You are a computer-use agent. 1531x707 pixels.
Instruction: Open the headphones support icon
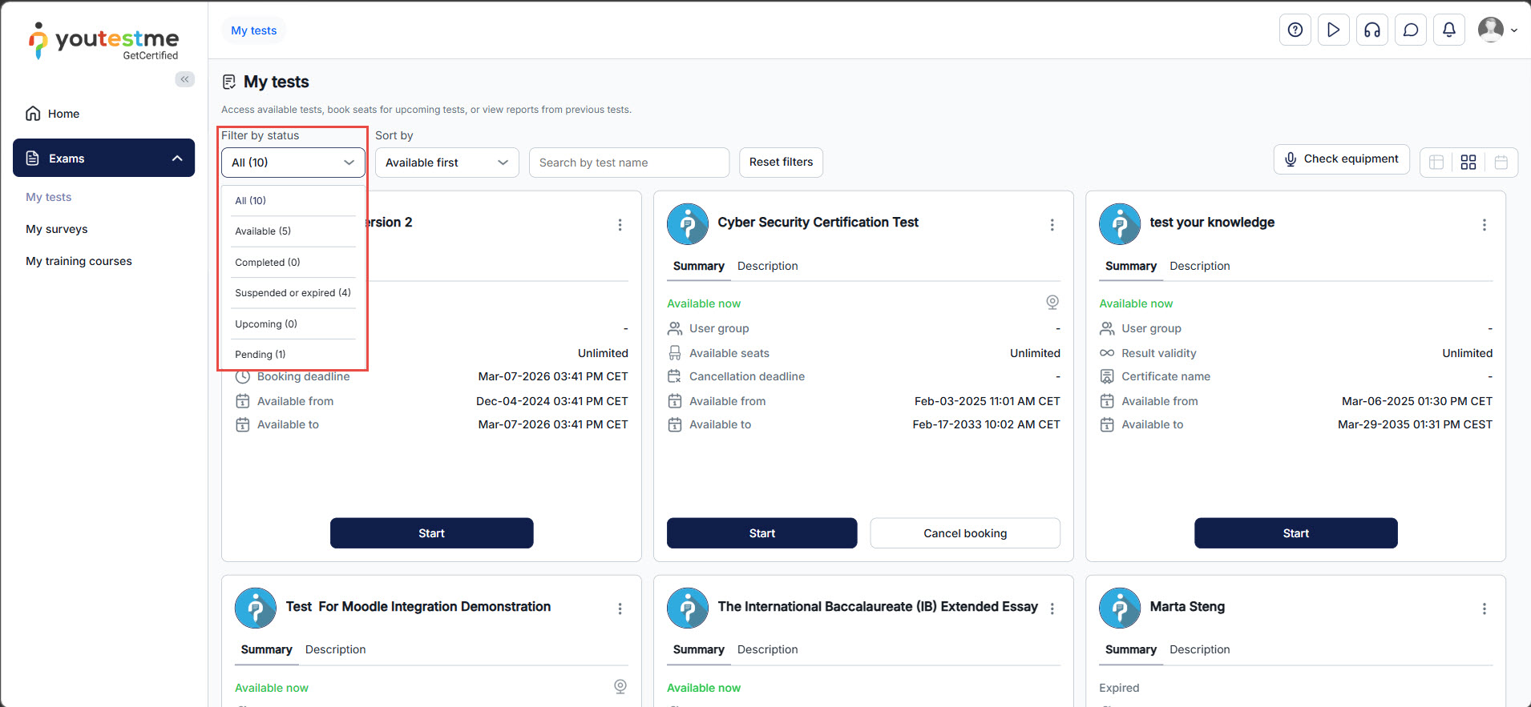[x=1371, y=30]
